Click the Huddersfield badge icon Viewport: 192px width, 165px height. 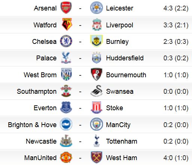[x=97, y=58]
